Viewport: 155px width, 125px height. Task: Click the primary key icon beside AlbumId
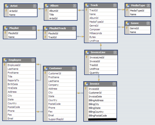tap(46, 10)
